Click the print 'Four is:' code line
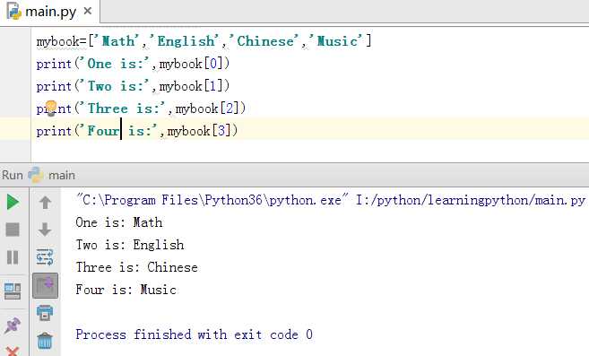The image size is (589, 356). tap(137, 131)
